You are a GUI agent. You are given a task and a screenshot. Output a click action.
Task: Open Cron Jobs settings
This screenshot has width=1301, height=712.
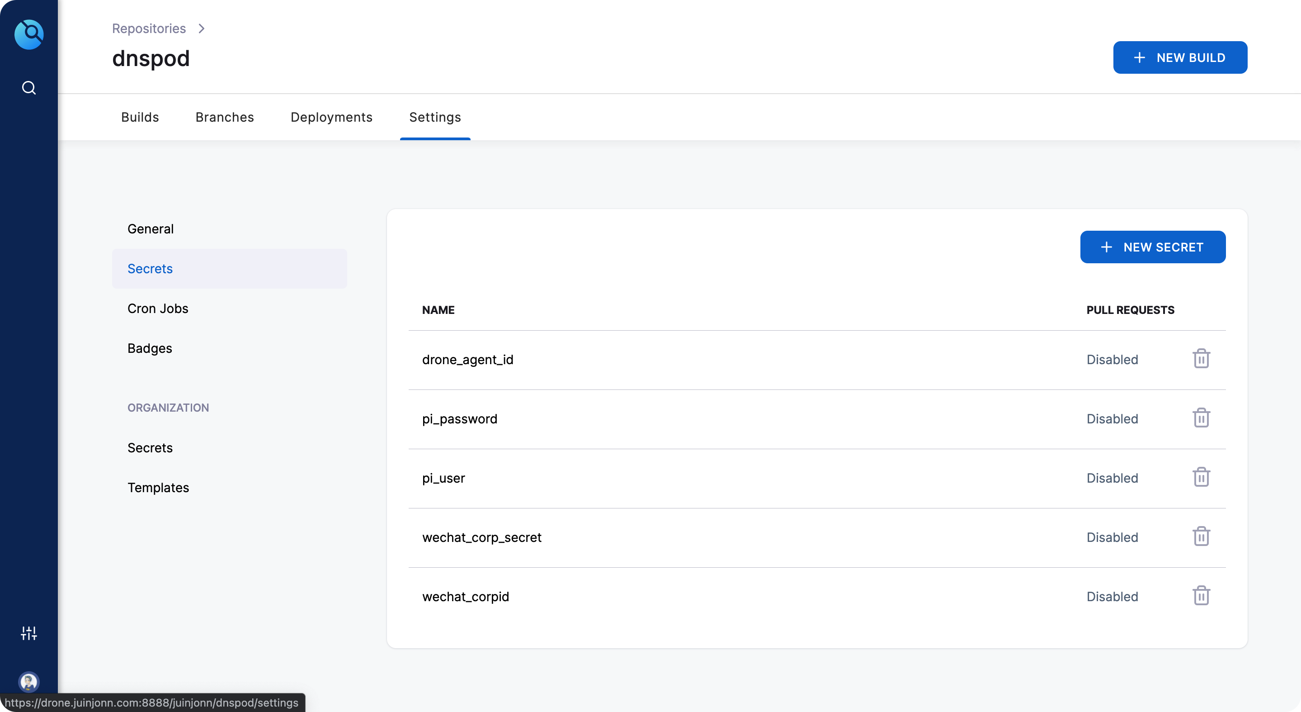158,308
